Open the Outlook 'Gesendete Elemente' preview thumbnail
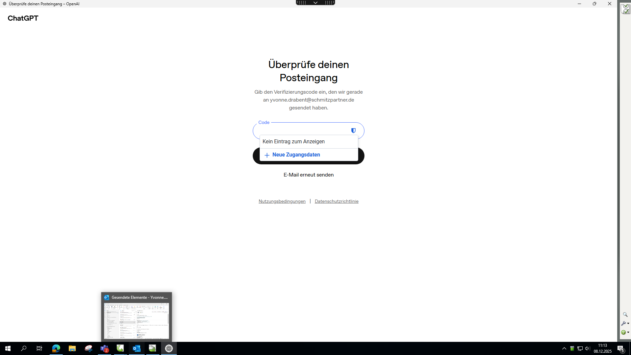The width and height of the screenshot is (631, 355). [x=136, y=320]
